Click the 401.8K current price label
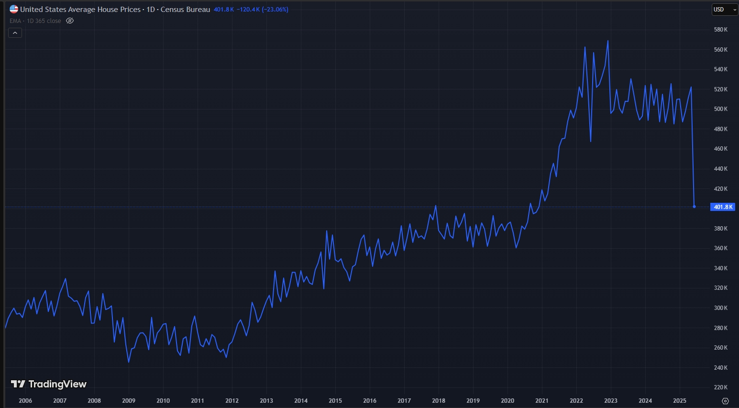The width and height of the screenshot is (739, 408). 723,207
